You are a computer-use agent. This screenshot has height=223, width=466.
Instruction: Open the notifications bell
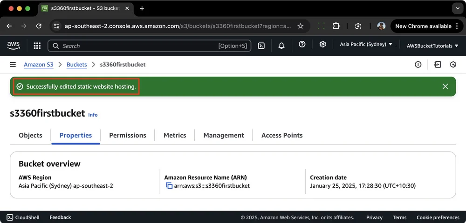(281, 46)
